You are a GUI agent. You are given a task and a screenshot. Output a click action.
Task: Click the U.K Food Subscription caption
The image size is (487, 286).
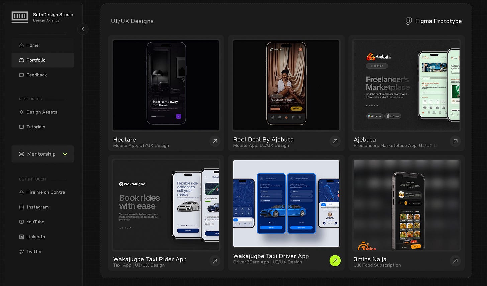pyautogui.click(x=377, y=265)
